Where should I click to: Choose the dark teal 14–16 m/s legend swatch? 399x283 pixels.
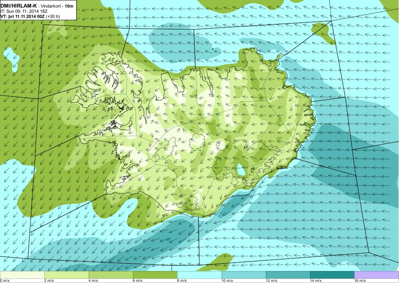[332, 275]
